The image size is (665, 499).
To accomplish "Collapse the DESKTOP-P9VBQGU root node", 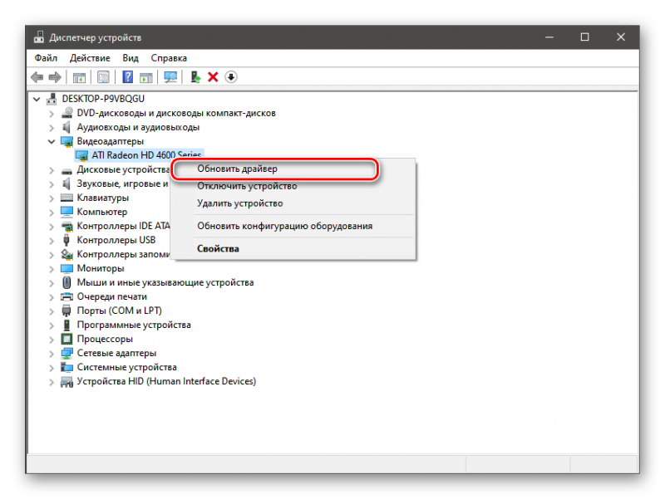I will (37, 99).
